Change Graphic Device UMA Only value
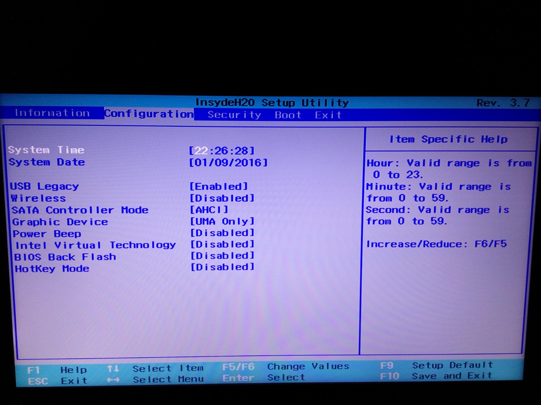This screenshot has width=541, height=405. (222, 221)
